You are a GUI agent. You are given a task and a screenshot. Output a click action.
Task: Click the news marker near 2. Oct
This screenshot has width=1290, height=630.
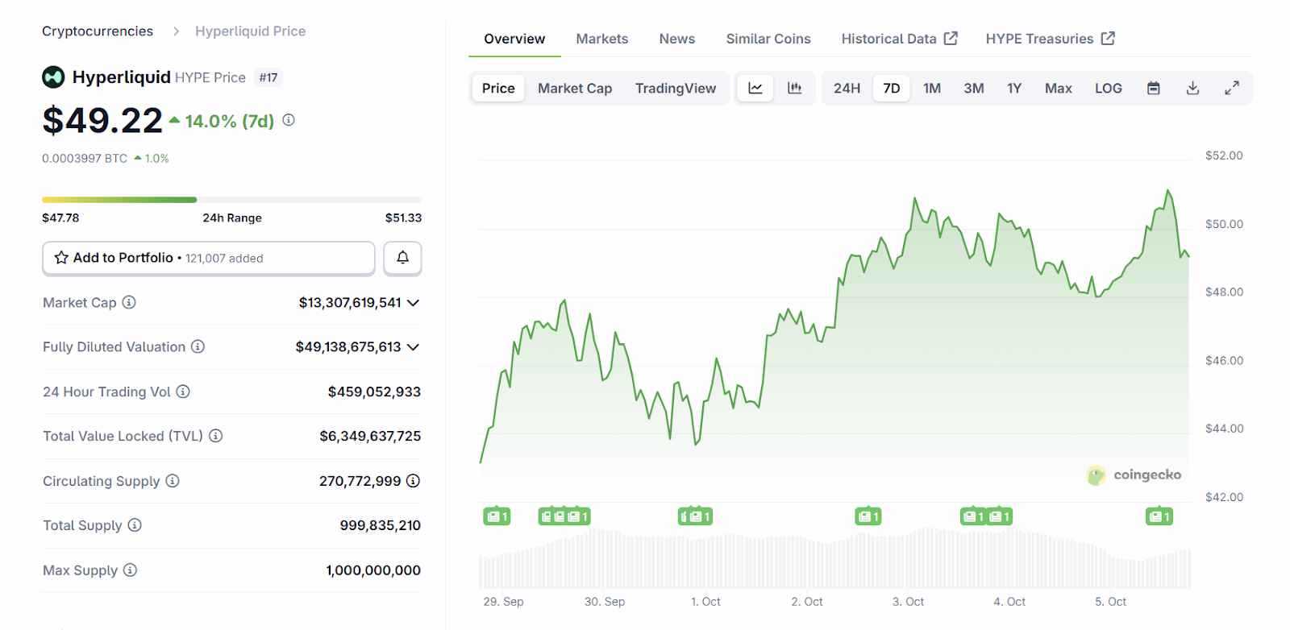(868, 516)
